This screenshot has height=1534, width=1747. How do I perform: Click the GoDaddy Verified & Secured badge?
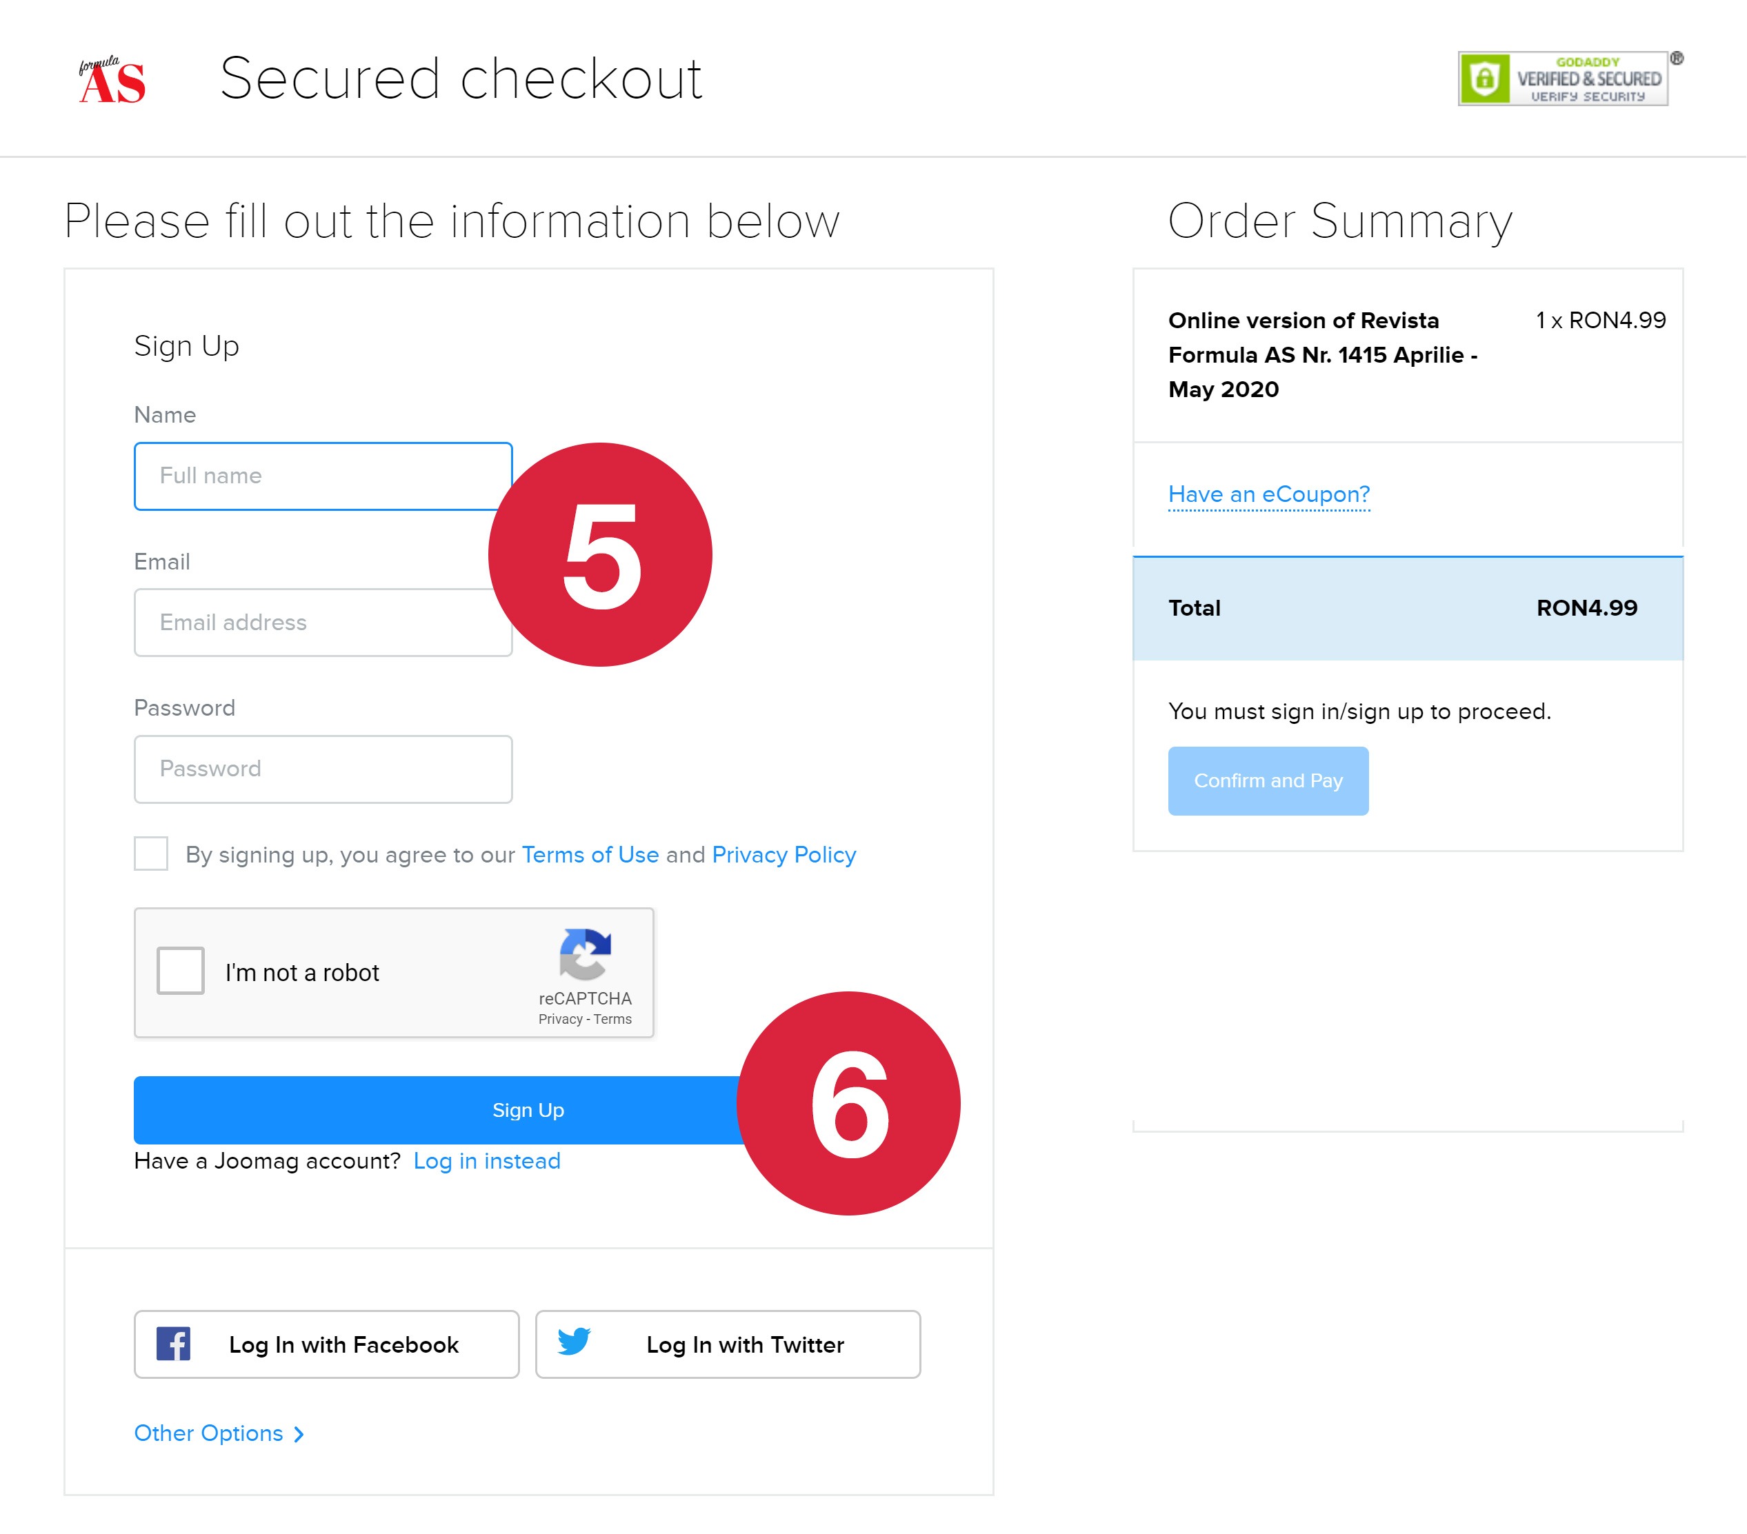pyautogui.click(x=1564, y=79)
